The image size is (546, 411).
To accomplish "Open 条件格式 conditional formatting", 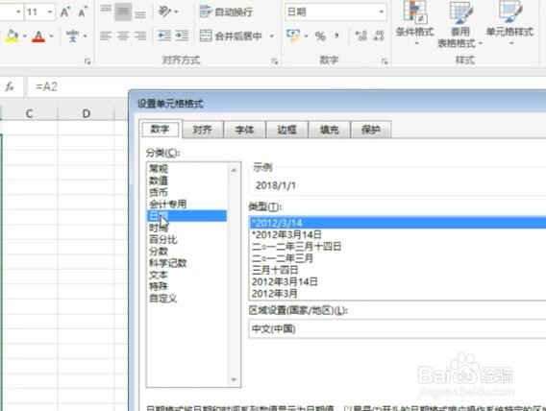I will 414,24.
